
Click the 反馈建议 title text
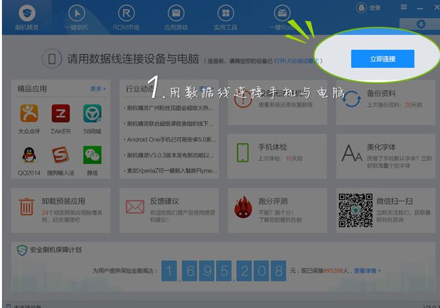coord(165,201)
